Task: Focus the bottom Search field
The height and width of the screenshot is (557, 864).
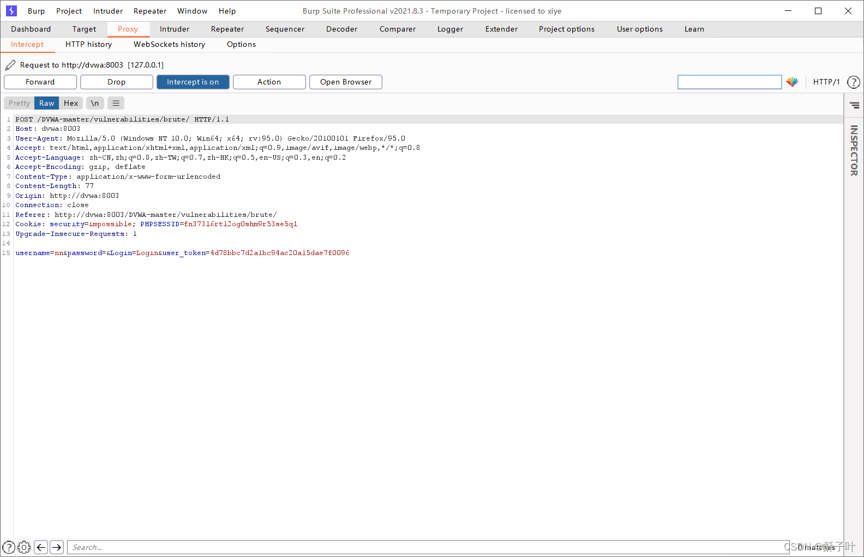Action: click(428, 547)
